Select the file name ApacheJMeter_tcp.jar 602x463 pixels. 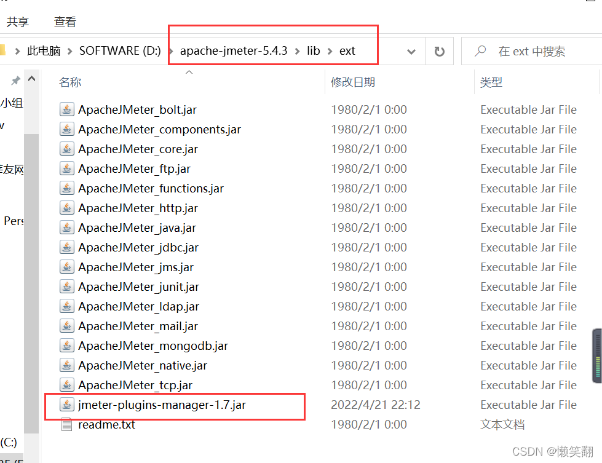pyautogui.click(x=135, y=385)
